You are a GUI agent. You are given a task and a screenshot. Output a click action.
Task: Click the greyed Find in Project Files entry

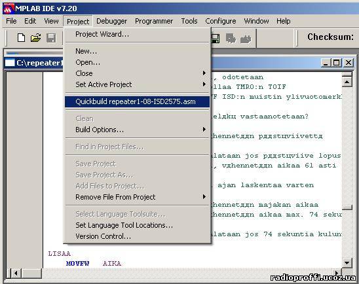(137, 147)
